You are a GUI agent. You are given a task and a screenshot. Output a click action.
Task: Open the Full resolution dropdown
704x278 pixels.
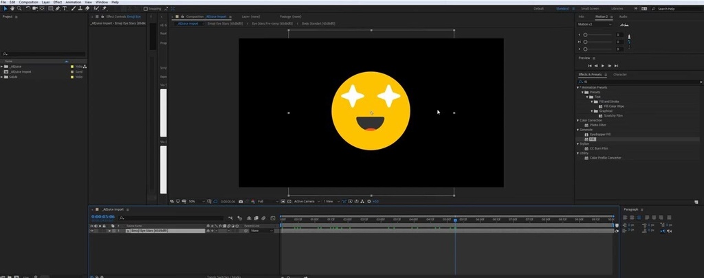click(x=268, y=201)
